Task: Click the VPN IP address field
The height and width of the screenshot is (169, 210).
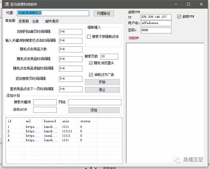Action: point(156,17)
